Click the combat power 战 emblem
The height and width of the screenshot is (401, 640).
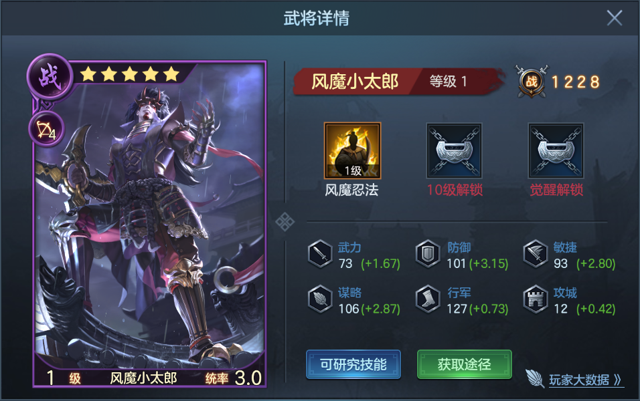pos(532,82)
